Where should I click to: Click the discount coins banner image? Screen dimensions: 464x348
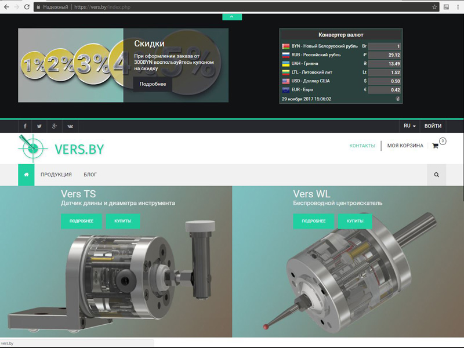click(71, 66)
